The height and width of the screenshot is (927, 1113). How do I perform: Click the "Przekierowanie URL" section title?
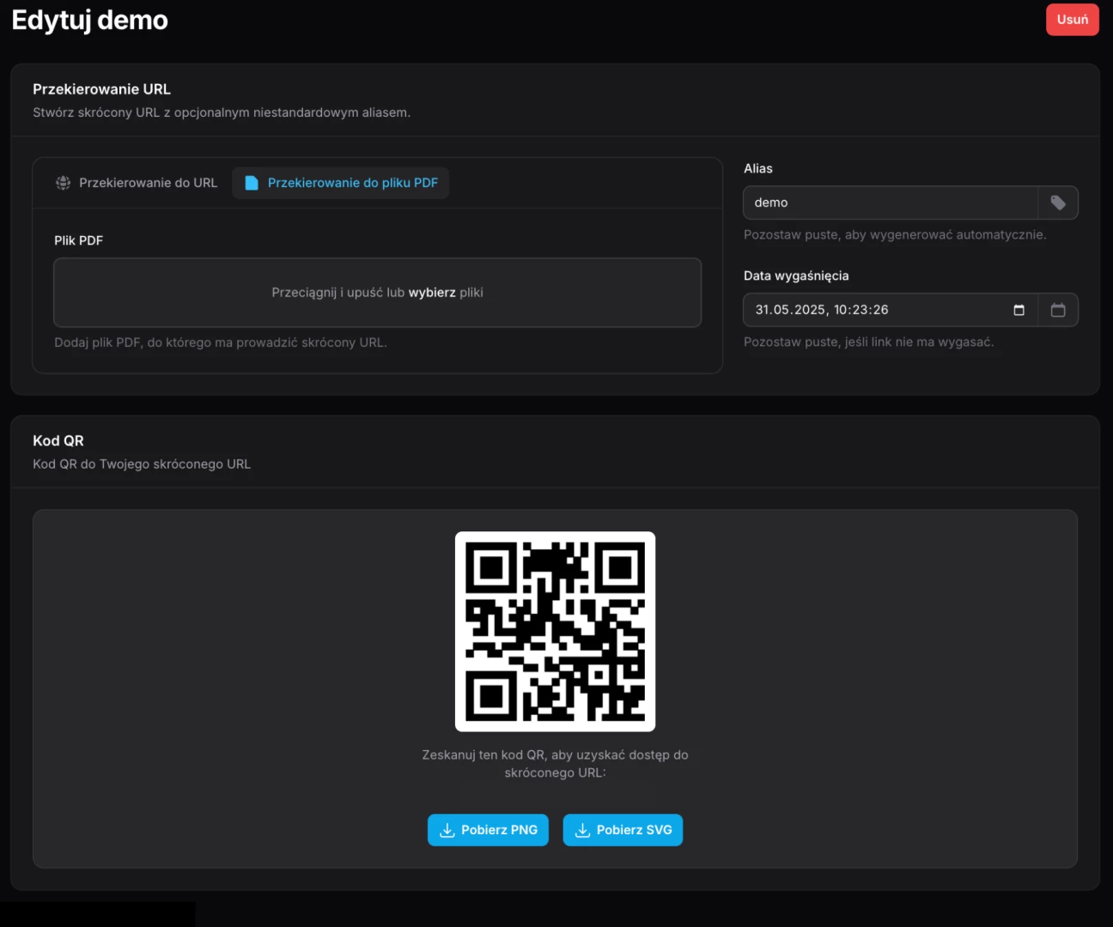pos(101,89)
